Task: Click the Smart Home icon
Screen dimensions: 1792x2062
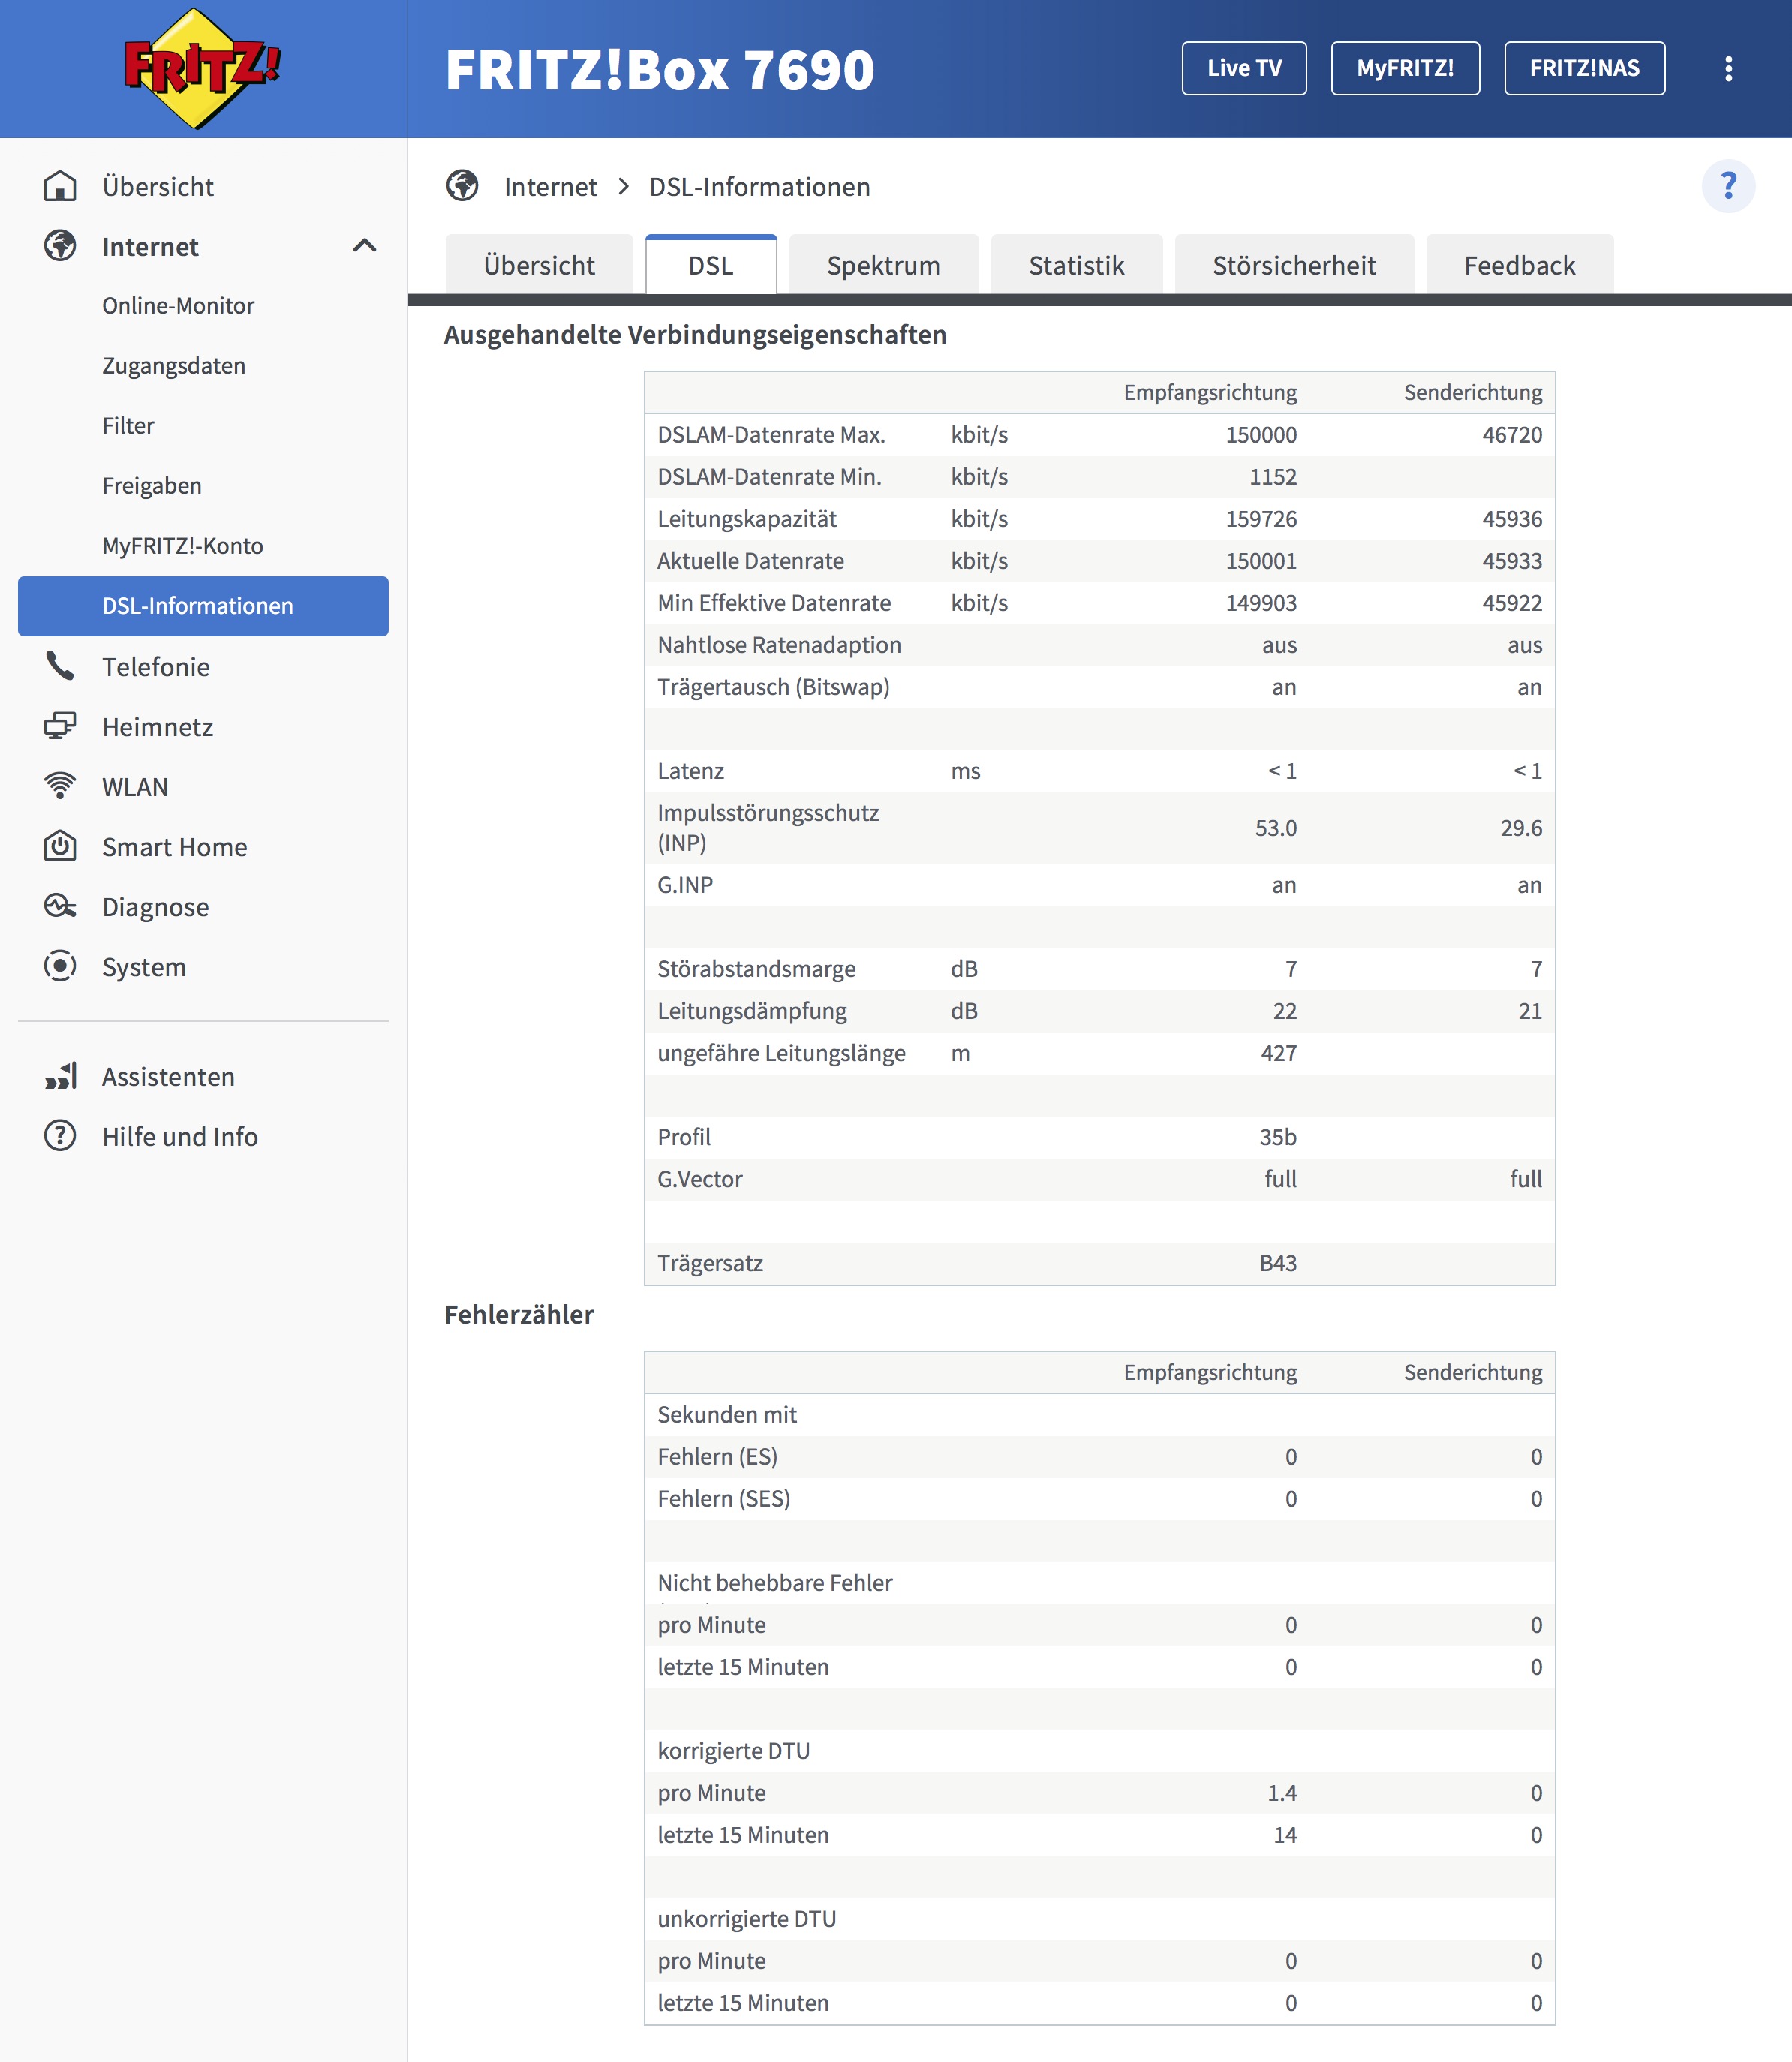Action: (x=60, y=846)
